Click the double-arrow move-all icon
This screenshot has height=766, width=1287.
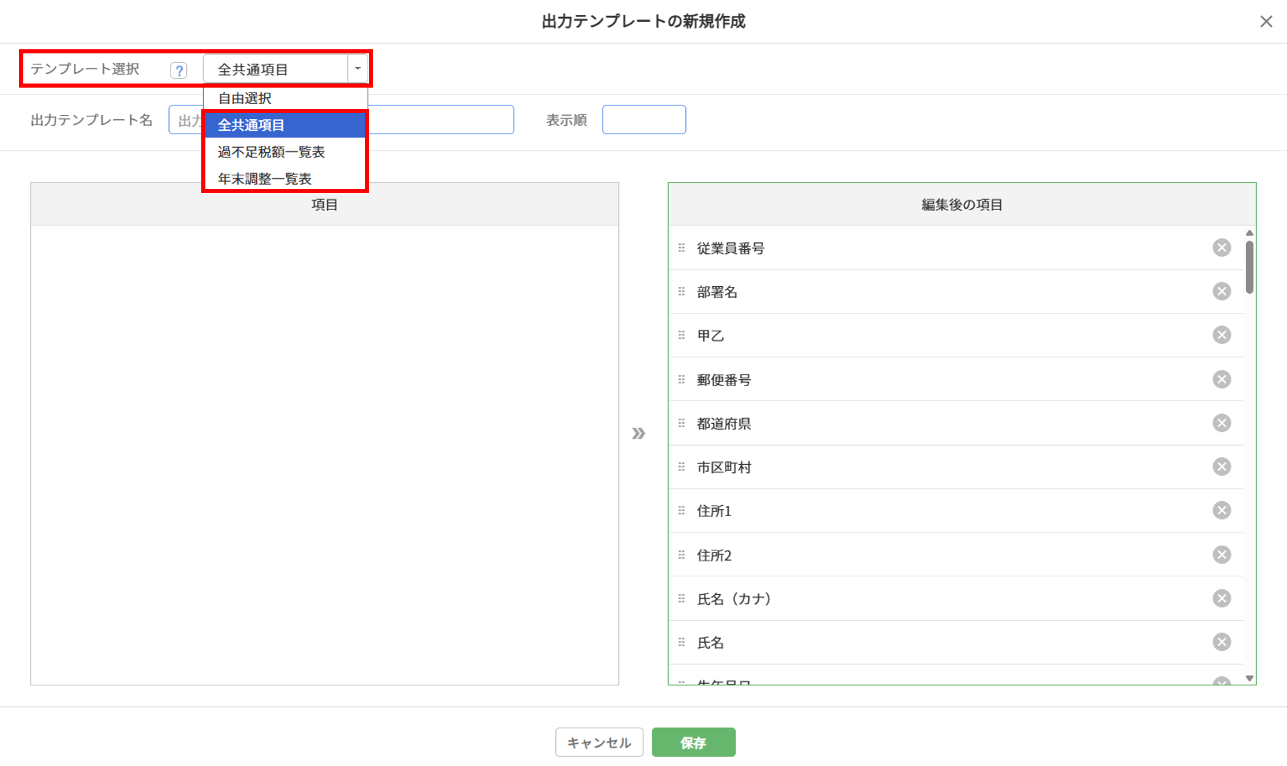pyautogui.click(x=638, y=433)
